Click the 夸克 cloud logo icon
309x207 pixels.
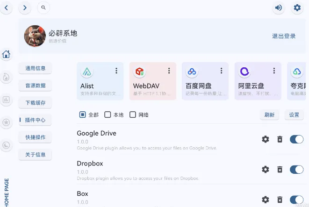tap(297, 71)
